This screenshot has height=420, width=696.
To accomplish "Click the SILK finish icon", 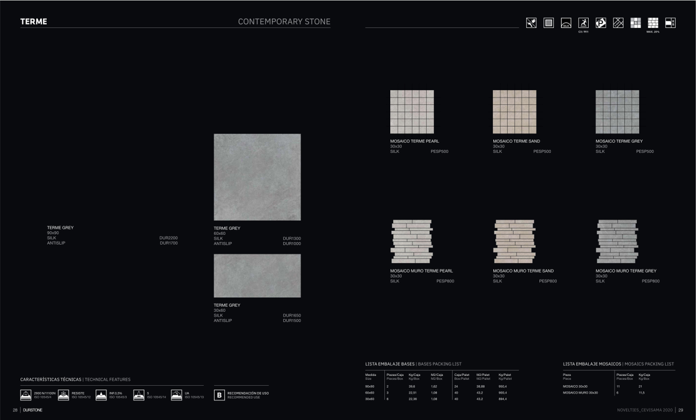I will coord(566,23).
